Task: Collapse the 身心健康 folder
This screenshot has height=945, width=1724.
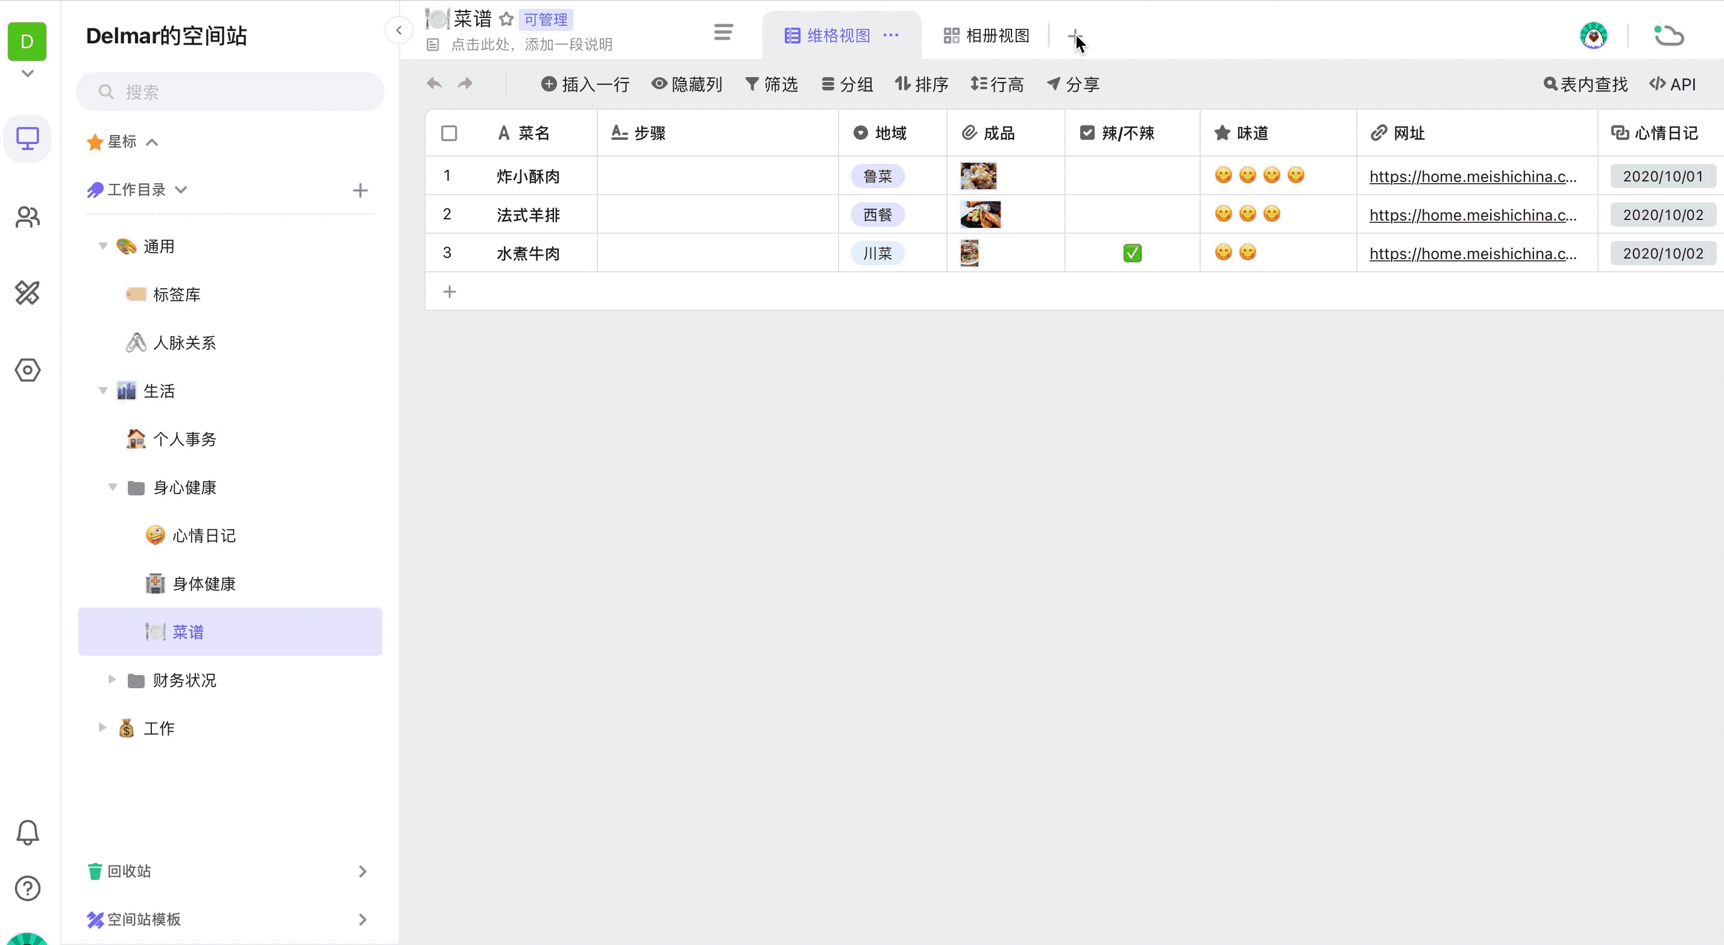Action: pyautogui.click(x=113, y=487)
